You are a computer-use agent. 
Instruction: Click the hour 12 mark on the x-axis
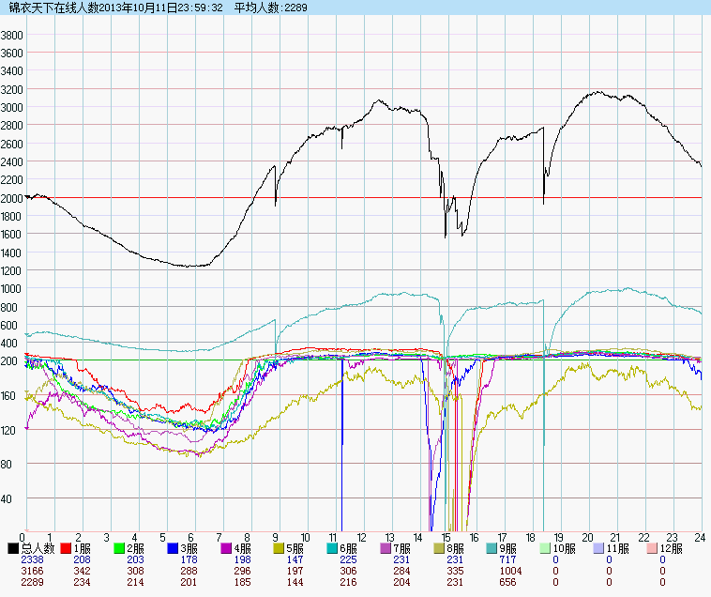(362, 537)
